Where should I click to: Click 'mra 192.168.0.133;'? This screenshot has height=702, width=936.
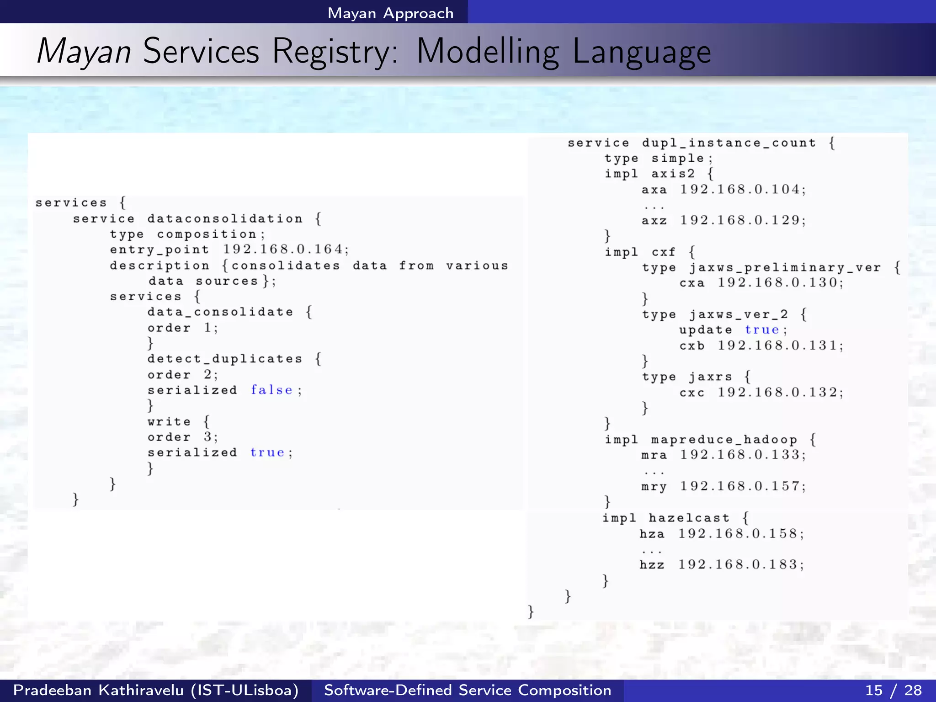tap(724, 455)
